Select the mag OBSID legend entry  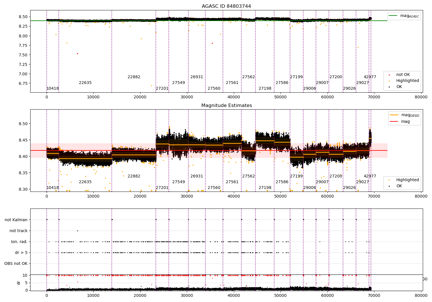(405, 115)
